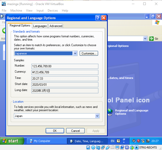Click the Safely Remove Hardware tray icon
The image size is (162, 150).
(148, 141)
